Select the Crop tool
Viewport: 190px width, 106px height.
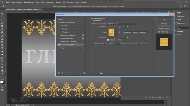pyautogui.click(x=2, y=26)
